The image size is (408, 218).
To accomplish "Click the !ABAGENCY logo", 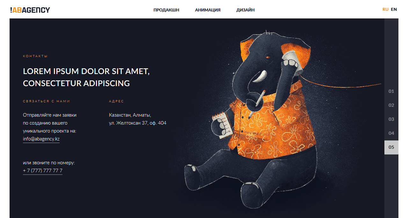I will tap(30, 10).
